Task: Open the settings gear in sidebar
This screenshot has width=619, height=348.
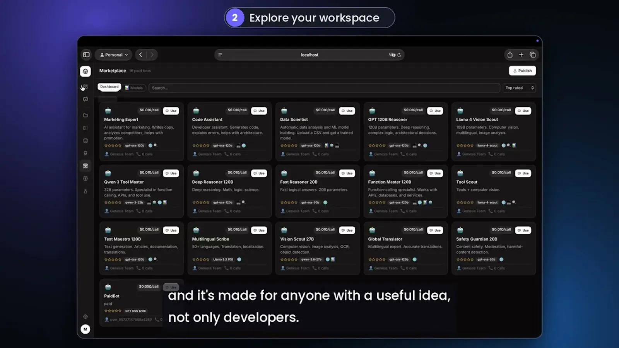Action: click(85, 317)
